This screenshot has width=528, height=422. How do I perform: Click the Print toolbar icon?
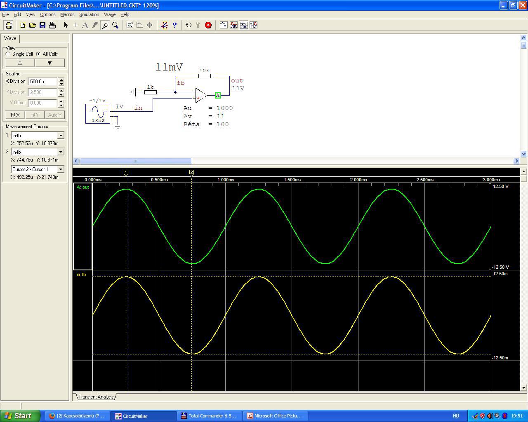click(52, 25)
